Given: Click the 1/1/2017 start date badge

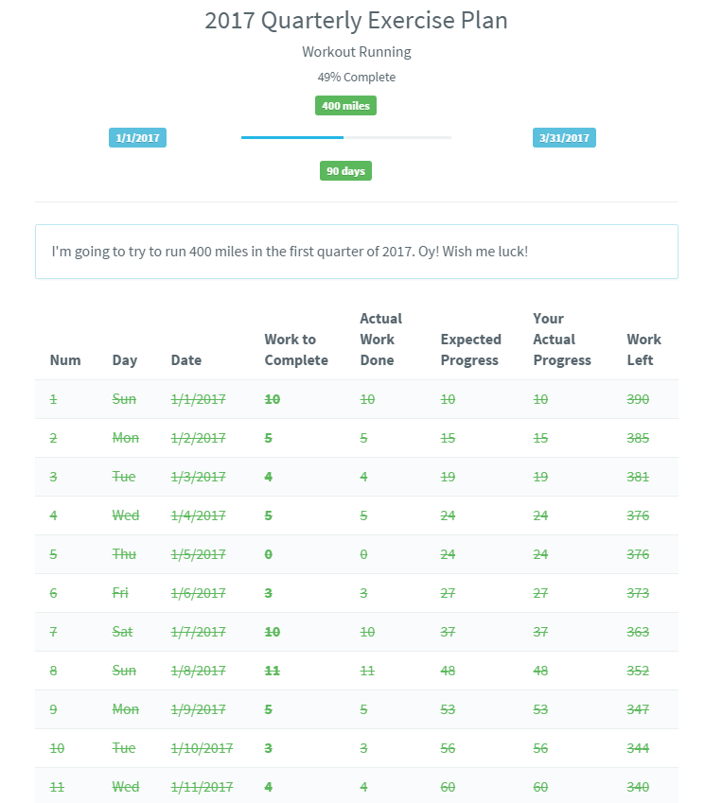Looking at the screenshot, I should coord(137,138).
